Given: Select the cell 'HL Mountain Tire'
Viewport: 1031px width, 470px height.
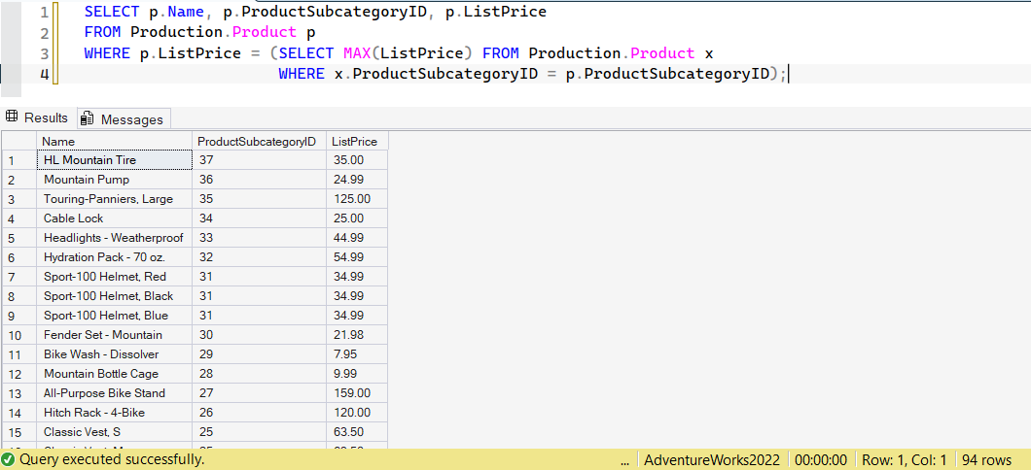Looking at the screenshot, I should (x=116, y=159).
